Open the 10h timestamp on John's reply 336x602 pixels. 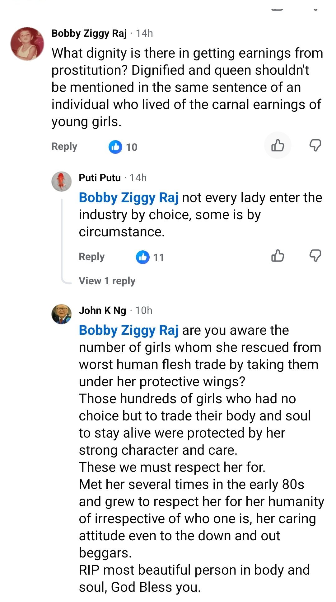(x=144, y=310)
